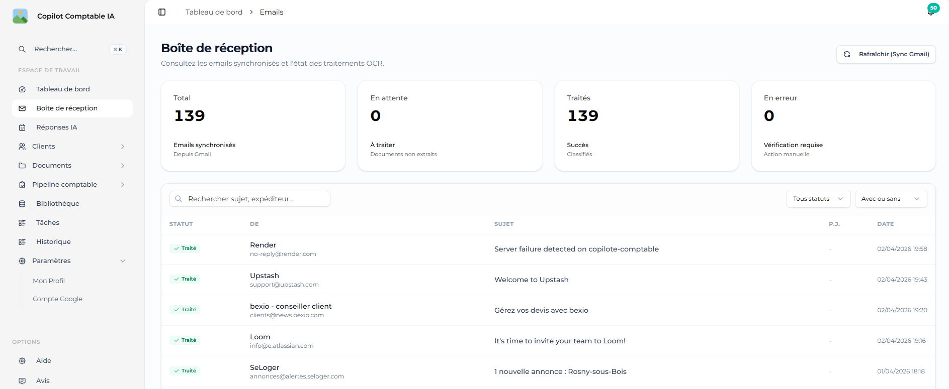Click the P.J. column header

click(x=834, y=224)
